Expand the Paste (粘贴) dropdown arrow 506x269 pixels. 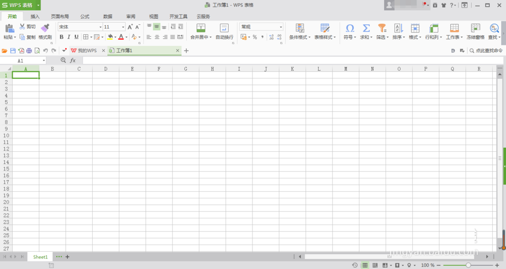(15, 37)
